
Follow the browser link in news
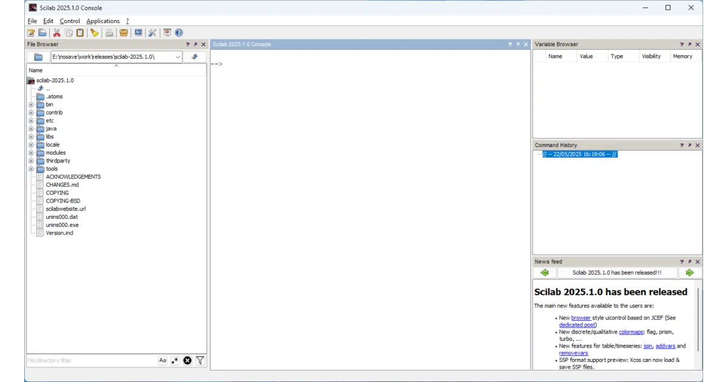[x=581, y=318]
